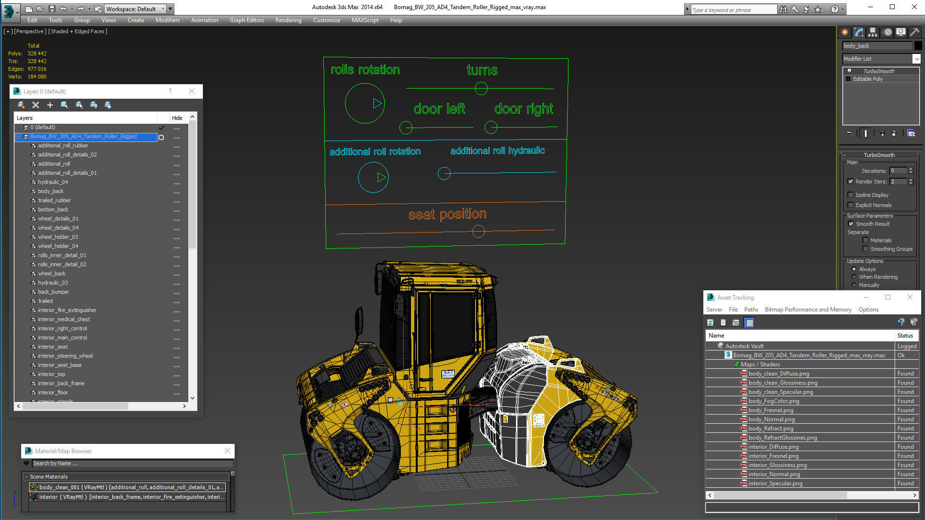Image resolution: width=925 pixels, height=520 pixels.
Task: Open the Utilities hammer panel tab
Action: (x=914, y=32)
